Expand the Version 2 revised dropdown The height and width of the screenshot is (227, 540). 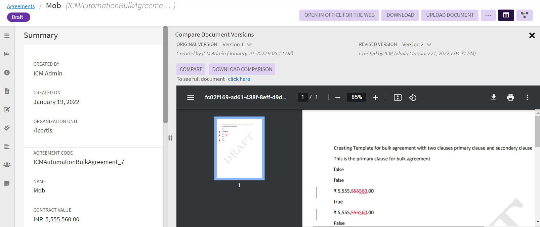click(429, 45)
